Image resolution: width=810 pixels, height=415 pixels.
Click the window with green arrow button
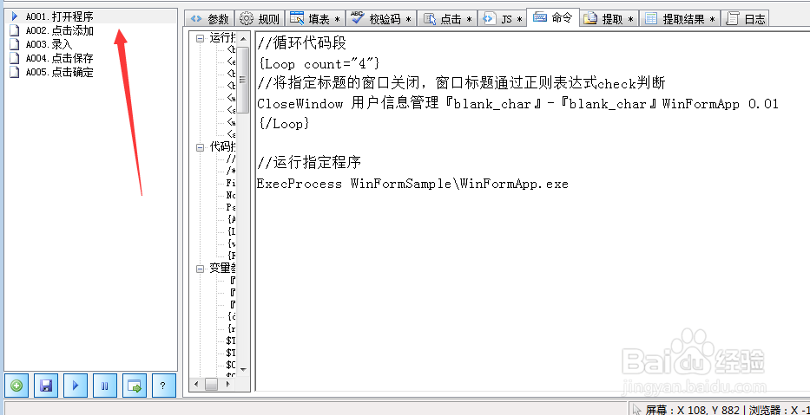(135, 386)
